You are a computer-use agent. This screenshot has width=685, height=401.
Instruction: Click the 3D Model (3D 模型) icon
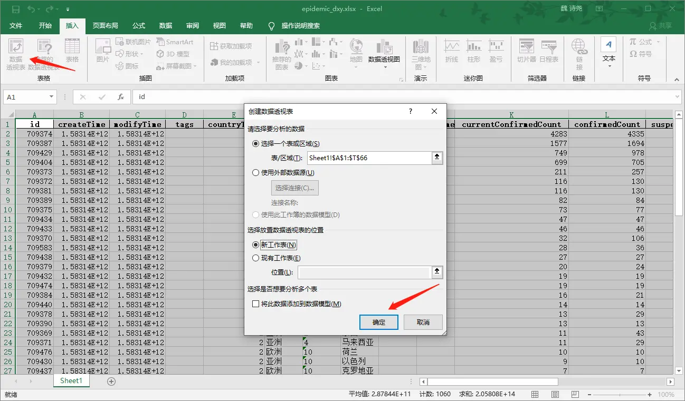173,54
